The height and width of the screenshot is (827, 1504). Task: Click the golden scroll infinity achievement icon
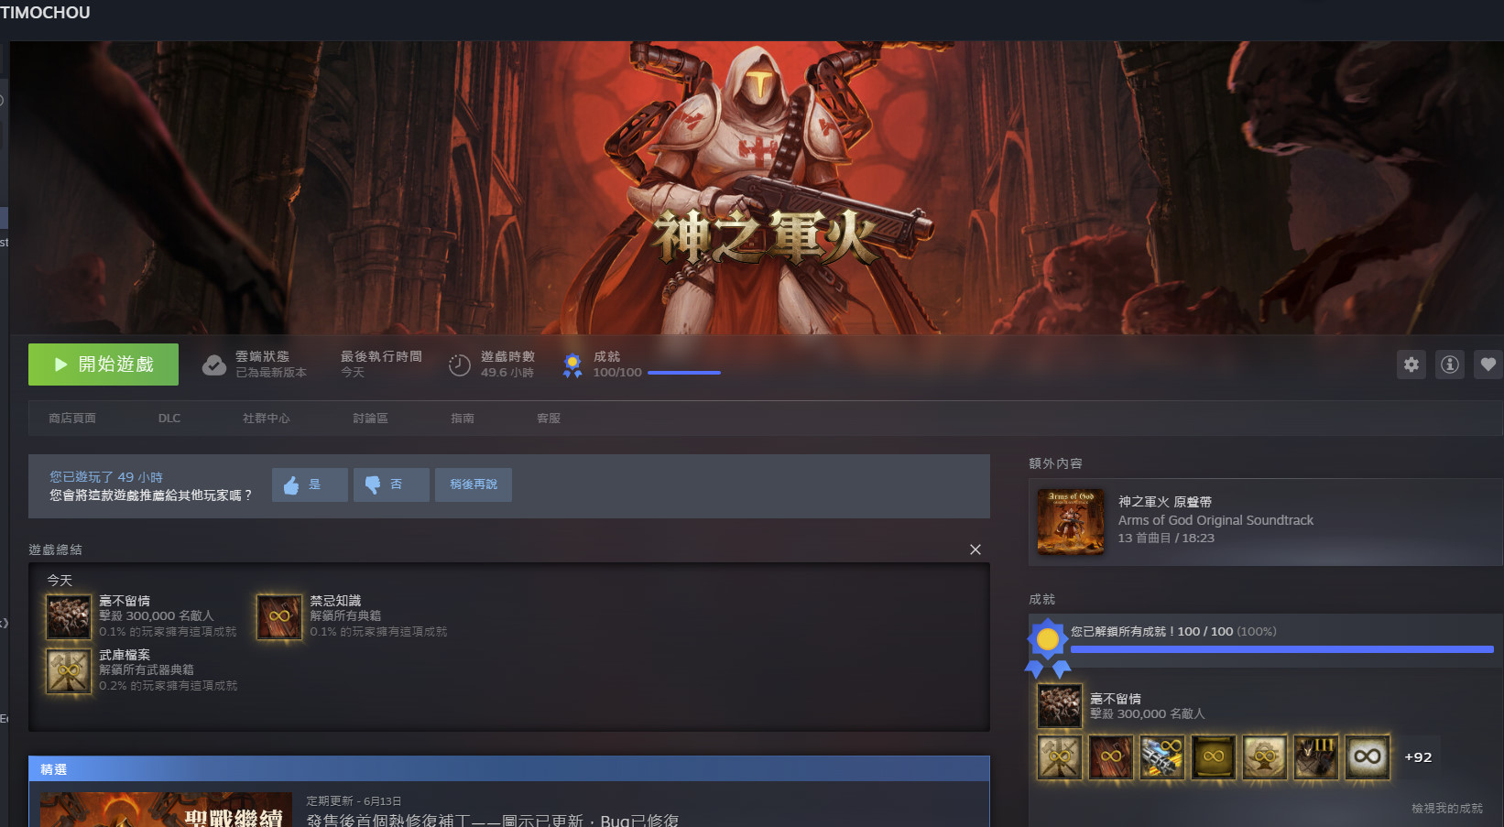pyautogui.click(x=1214, y=757)
